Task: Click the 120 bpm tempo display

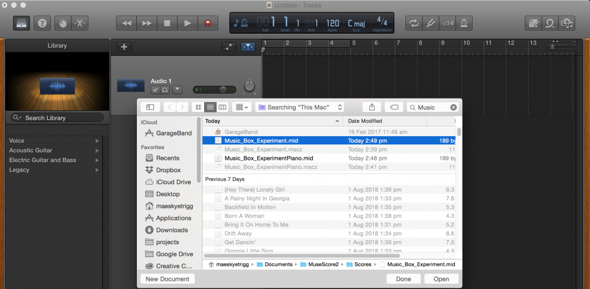Action: tap(333, 24)
